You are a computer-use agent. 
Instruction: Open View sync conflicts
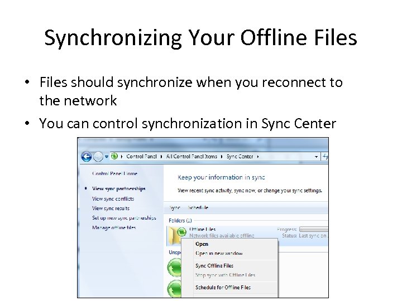(113, 198)
